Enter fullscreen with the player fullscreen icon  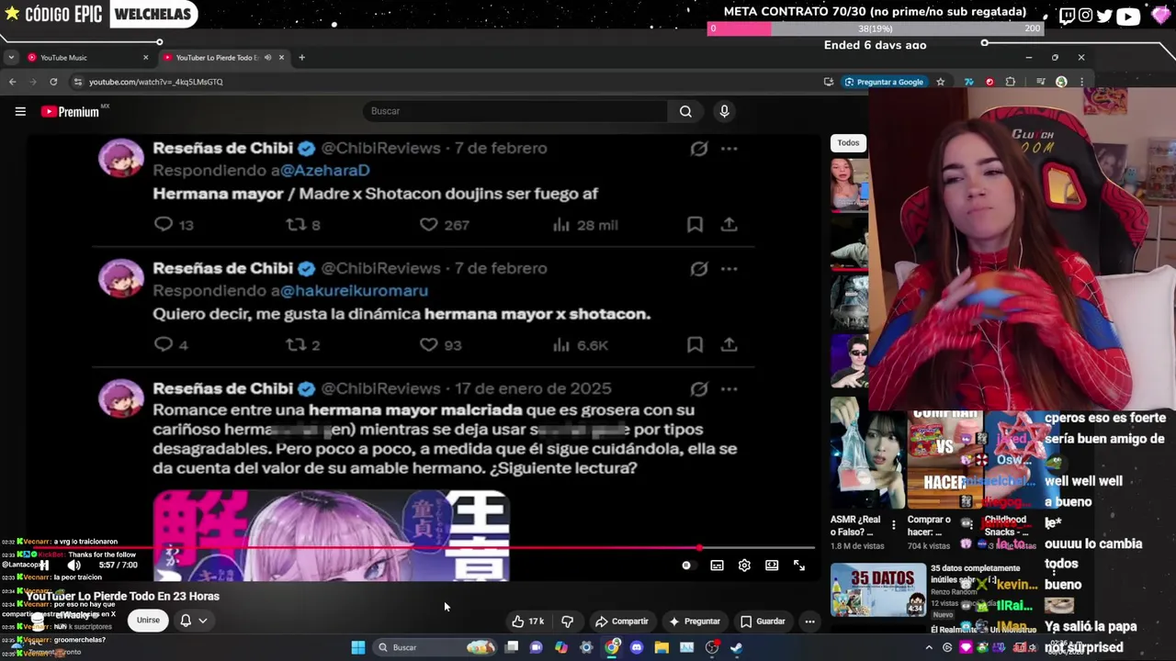tap(799, 566)
